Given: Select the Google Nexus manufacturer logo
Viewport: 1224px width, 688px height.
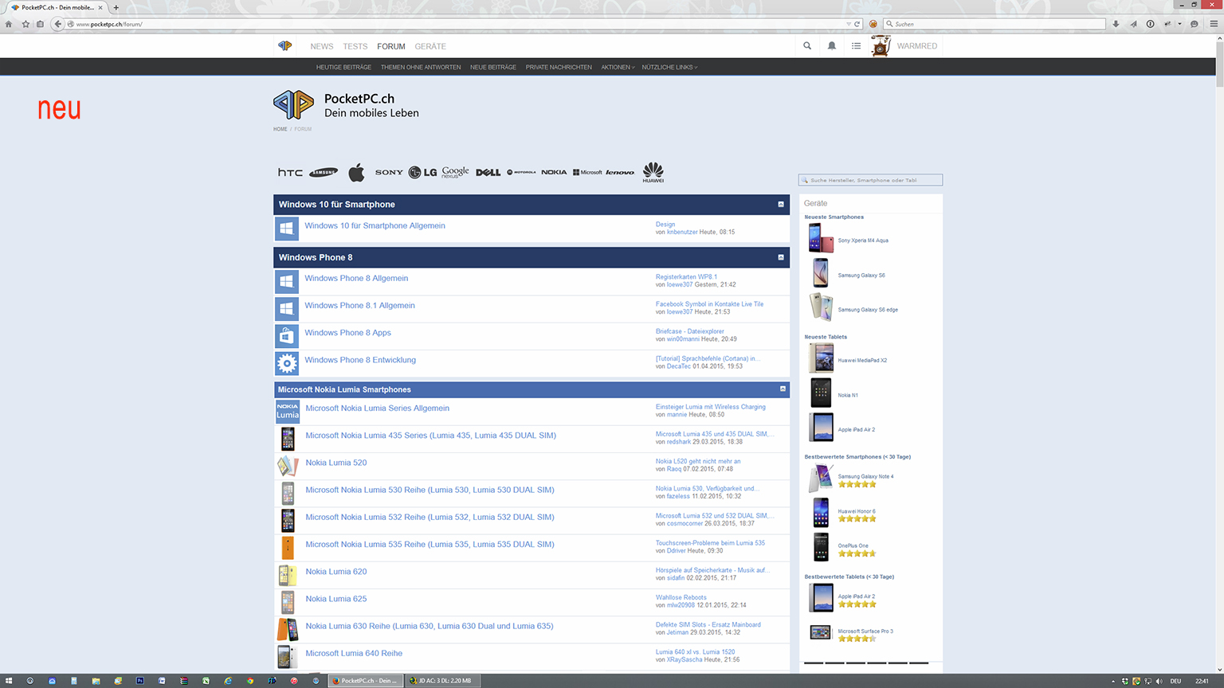Looking at the screenshot, I should tap(456, 172).
